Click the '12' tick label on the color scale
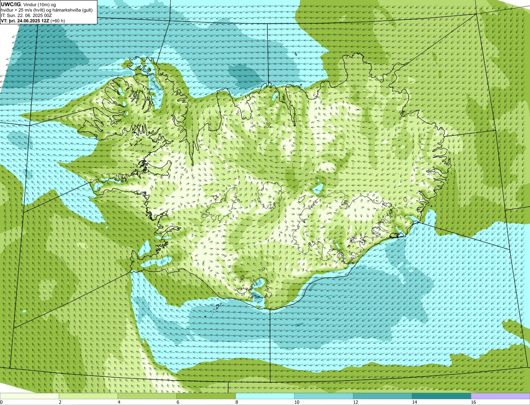This screenshot has width=530, height=405. pyautogui.click(x=355, y=402)
